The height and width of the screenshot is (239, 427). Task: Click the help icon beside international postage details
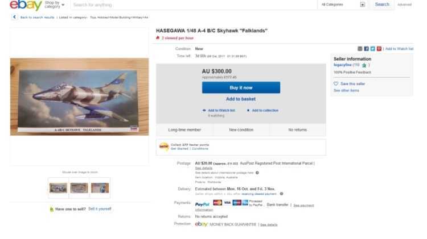257,173
